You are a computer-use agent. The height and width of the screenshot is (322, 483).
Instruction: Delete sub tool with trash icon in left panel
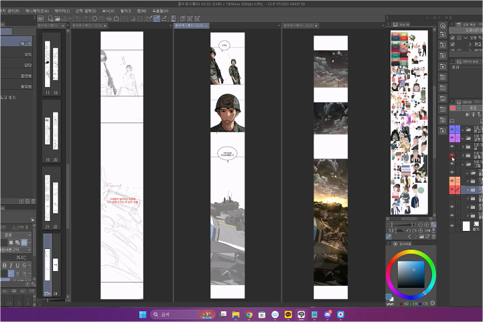click(x=33, y=201)
